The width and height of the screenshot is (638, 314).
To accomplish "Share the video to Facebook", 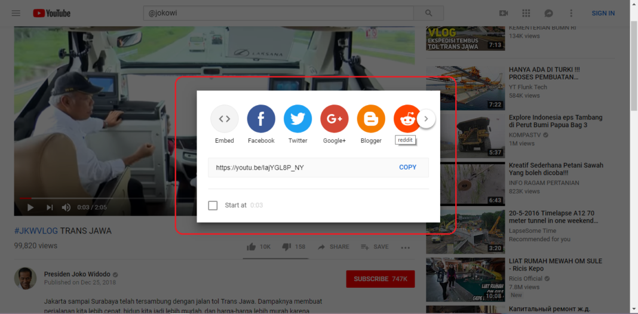I will point(261,124).
